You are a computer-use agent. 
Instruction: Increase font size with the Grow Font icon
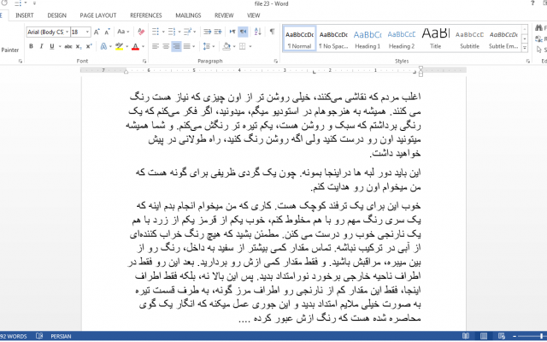[97, 32]
